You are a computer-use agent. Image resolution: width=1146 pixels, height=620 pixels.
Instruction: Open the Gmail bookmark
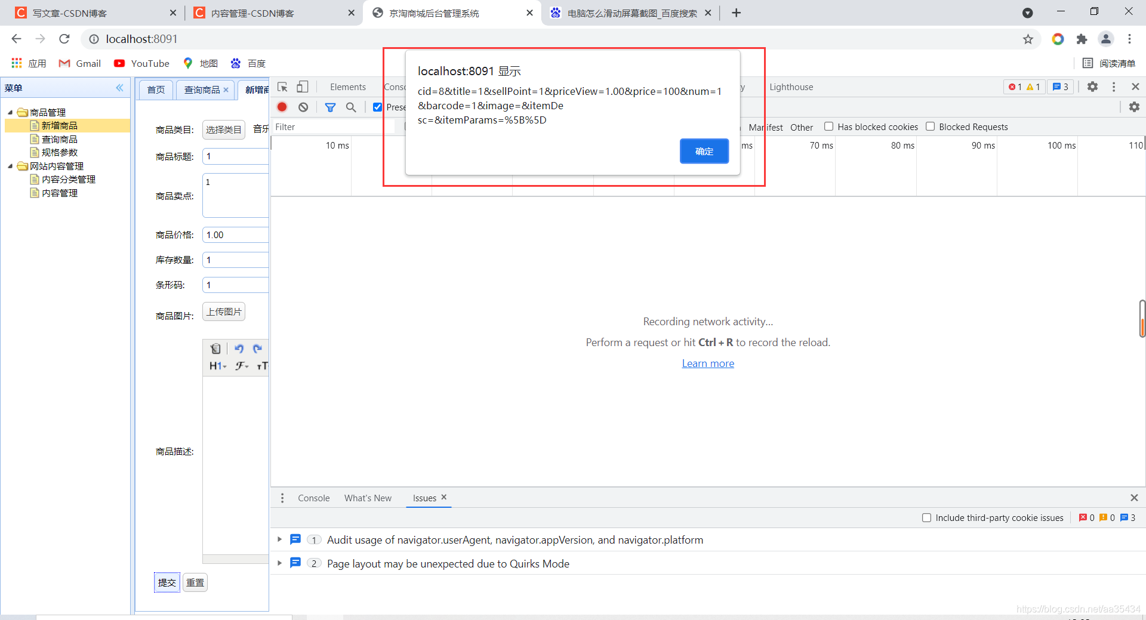point(80,63)
